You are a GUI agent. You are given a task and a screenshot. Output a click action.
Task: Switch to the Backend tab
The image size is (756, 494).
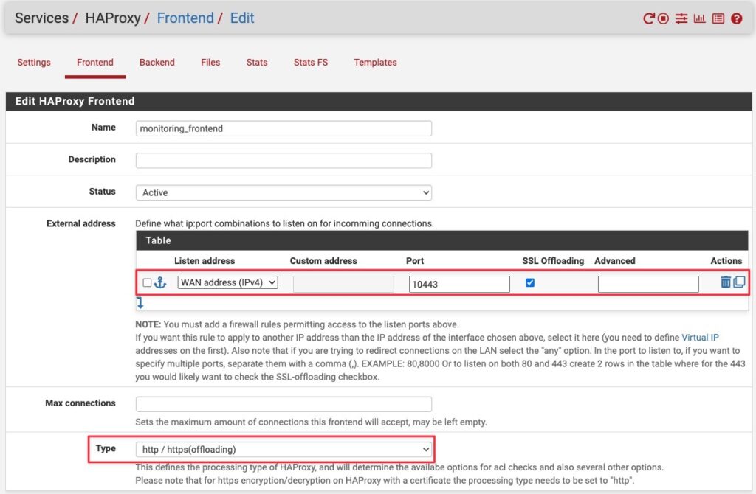(x=157, y=62)
